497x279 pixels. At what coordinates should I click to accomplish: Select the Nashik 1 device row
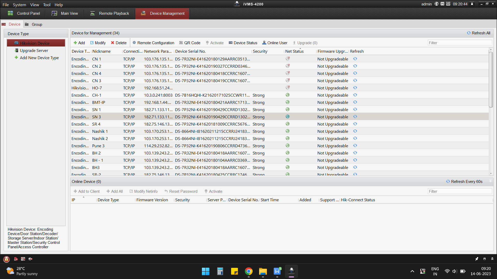(x=280, y=131)
